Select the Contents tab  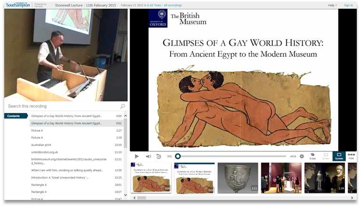point(15,116)
